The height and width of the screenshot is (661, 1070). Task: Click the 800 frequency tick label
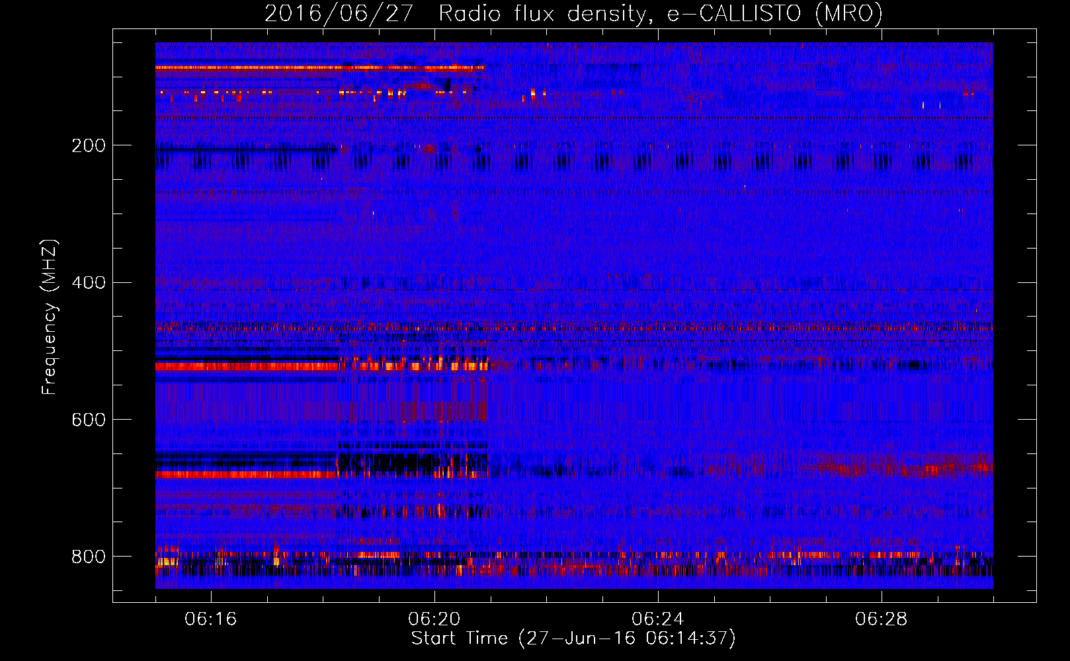(89, 557)
